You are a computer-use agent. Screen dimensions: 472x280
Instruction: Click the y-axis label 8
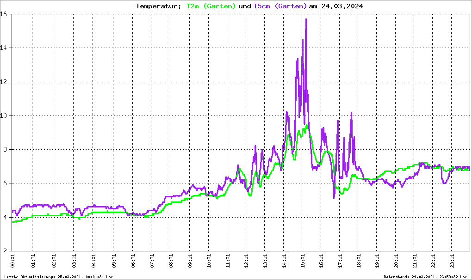tap(5, 150)
